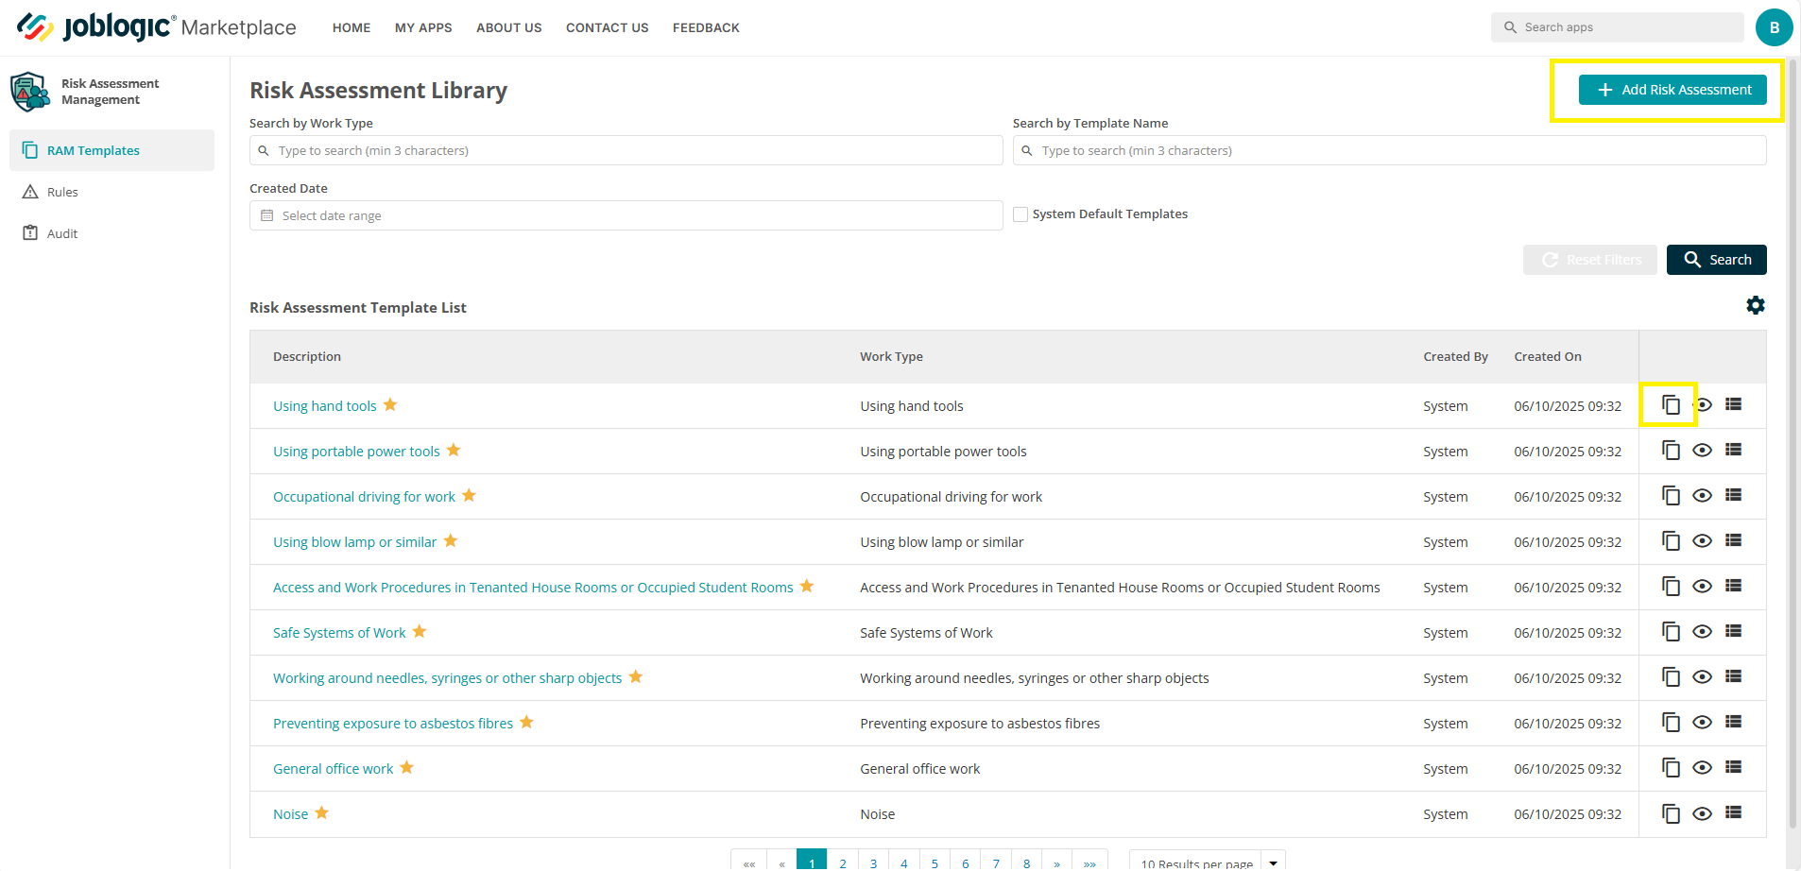
Task: Click Search by Work Type input
Action: [x=626, y=150]
